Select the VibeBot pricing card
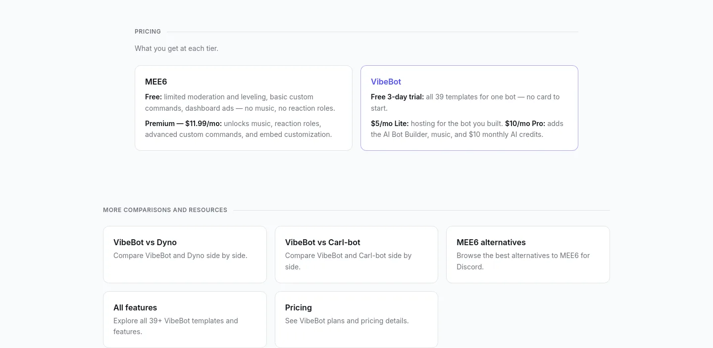Viewport: 713px width, 348px height. pyautogui.click(x=469, y=108)
